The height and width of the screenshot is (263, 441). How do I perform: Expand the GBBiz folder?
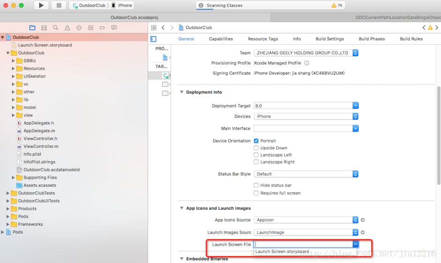click(13, 60)
